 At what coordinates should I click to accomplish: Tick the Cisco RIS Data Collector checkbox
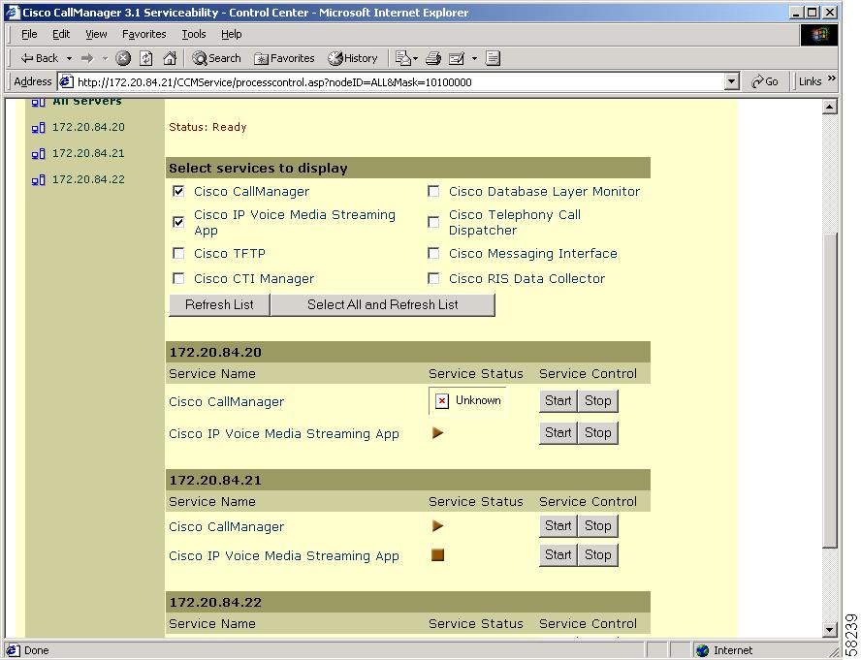pyautogui.click(x=433, y=278)
